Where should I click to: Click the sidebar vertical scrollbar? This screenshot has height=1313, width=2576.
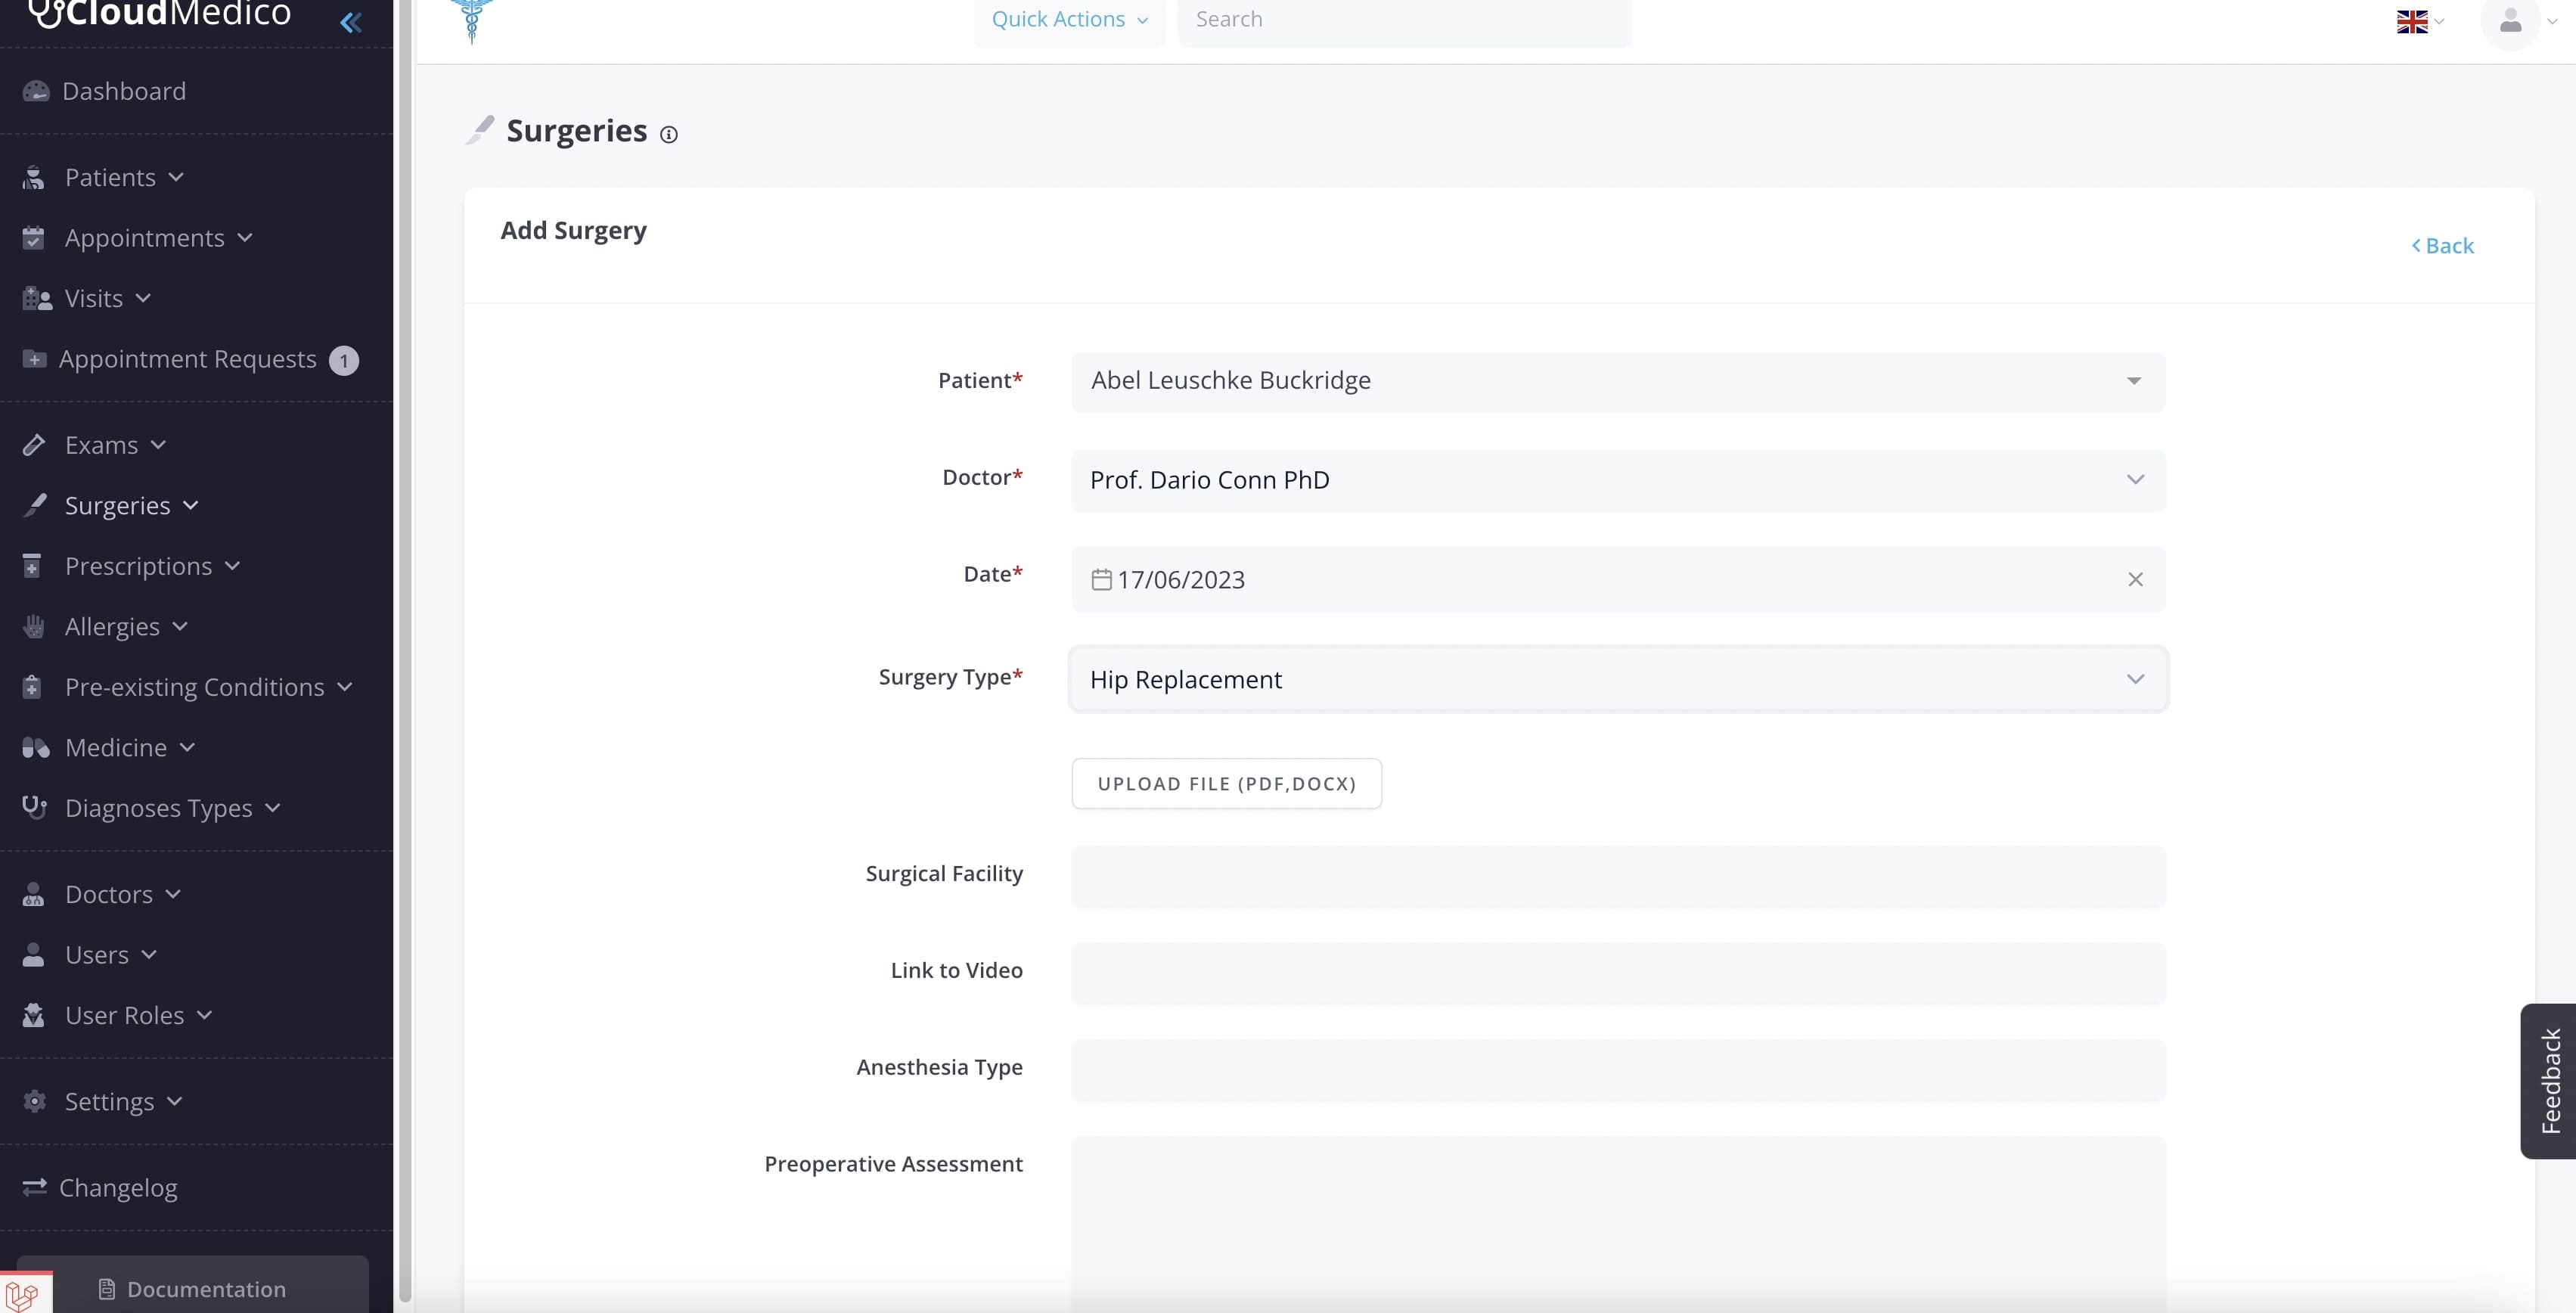(x=405, y=650)
